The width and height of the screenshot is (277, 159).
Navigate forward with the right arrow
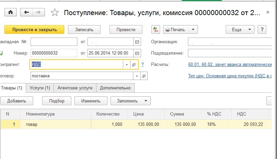point(38,12)
